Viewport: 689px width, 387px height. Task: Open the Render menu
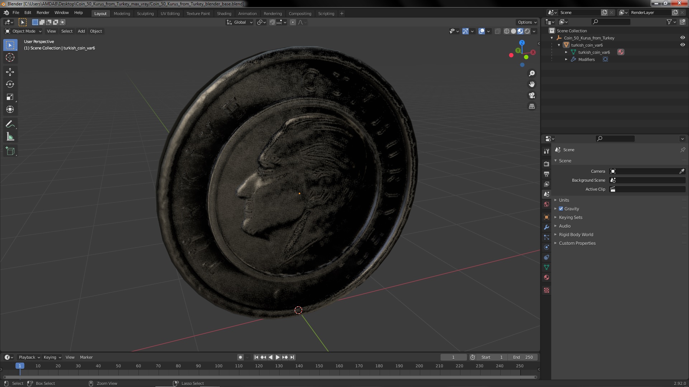pos(43,13)
